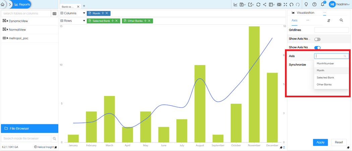Click the Gridlines input box
This screenshot has width=352, height=151.
(331, 30)
